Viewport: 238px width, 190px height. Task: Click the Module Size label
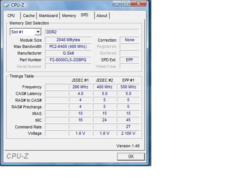(x=31, y=40)
